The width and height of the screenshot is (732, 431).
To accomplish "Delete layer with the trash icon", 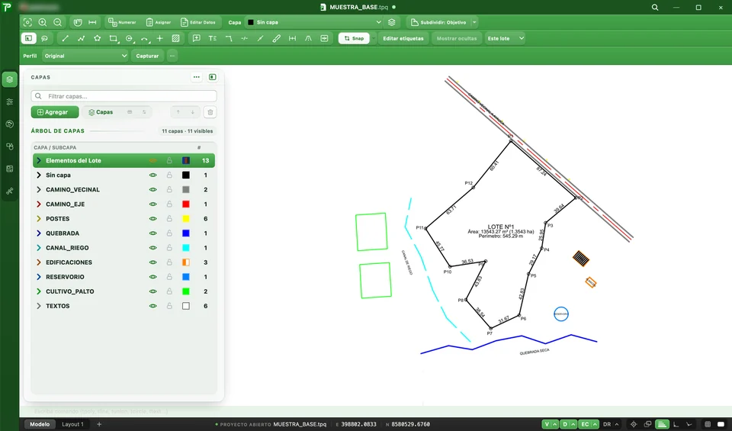I will pos(210,112).
